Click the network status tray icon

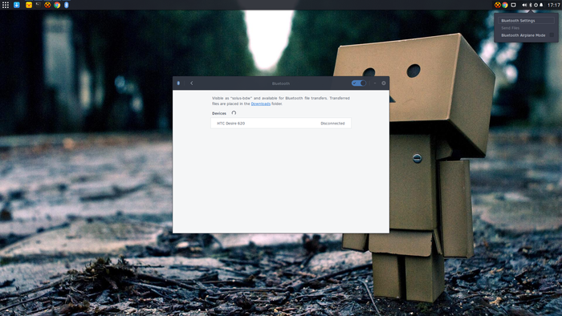536,5
